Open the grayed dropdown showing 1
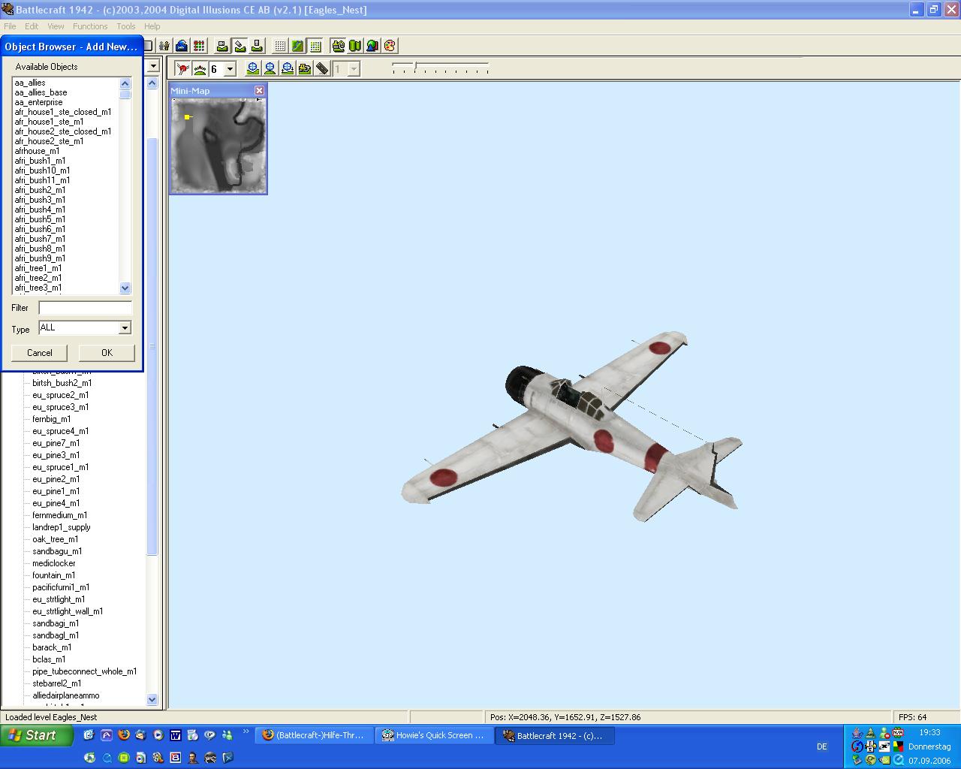 click(x=354, y=69)
